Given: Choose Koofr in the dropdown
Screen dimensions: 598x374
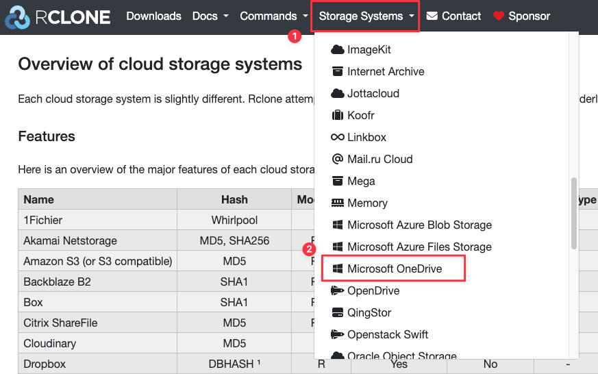Looking at the screenshot, I should coord(361,115).
